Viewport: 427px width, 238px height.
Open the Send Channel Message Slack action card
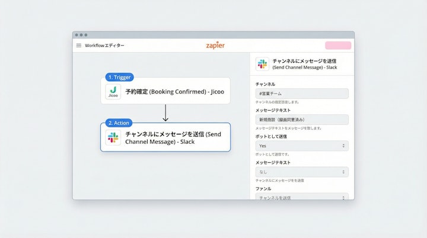click(165, 137)
